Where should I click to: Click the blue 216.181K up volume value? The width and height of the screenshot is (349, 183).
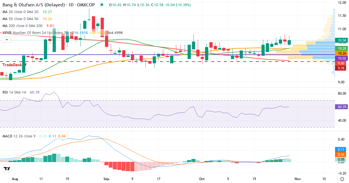(x=80, y=33)
